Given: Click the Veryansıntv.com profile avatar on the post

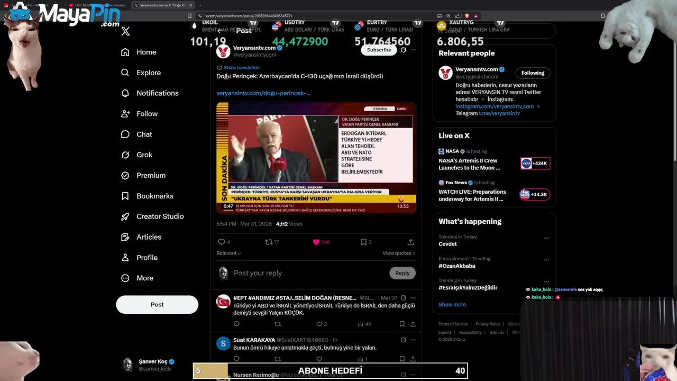Looking at the screenshot, I should 223,51.
